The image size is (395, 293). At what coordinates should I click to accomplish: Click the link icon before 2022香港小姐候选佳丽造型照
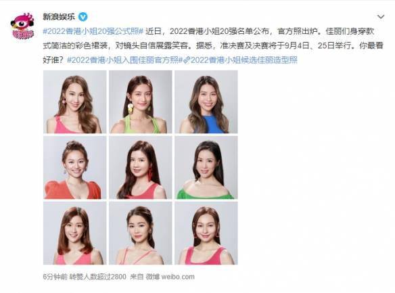coord(187,60)
